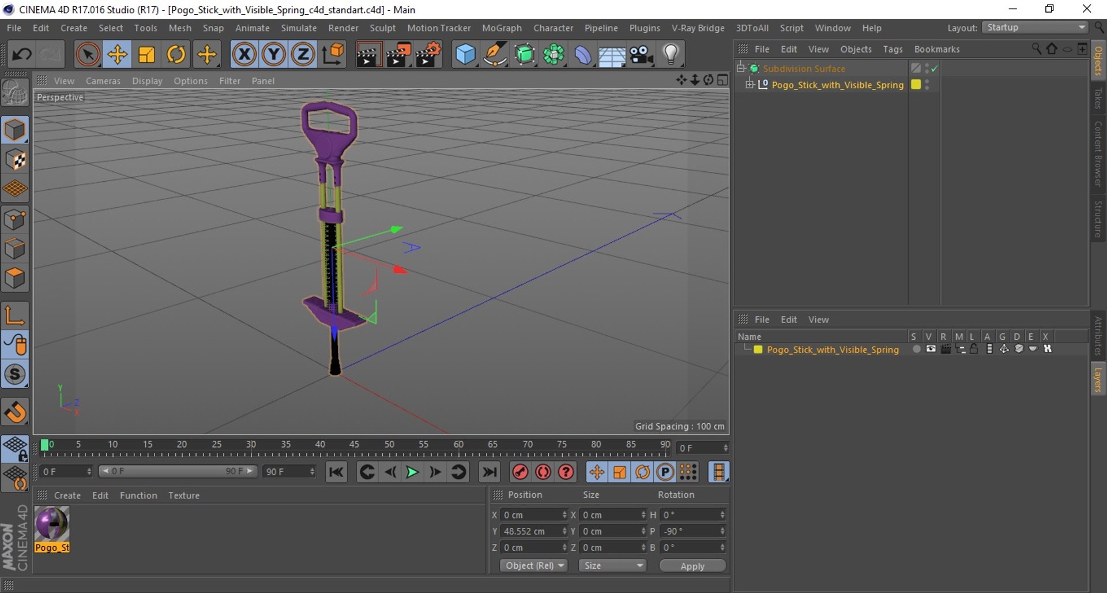The height and width of the screenshot is (593, 1107).
Task: Activate the Rotate tool
Action: click(176, 55)
